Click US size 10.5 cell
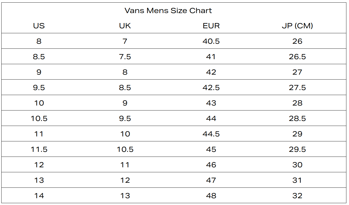 (39, 118)
